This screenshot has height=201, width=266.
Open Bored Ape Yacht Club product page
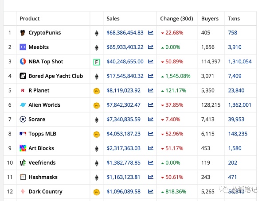(55, 76)
